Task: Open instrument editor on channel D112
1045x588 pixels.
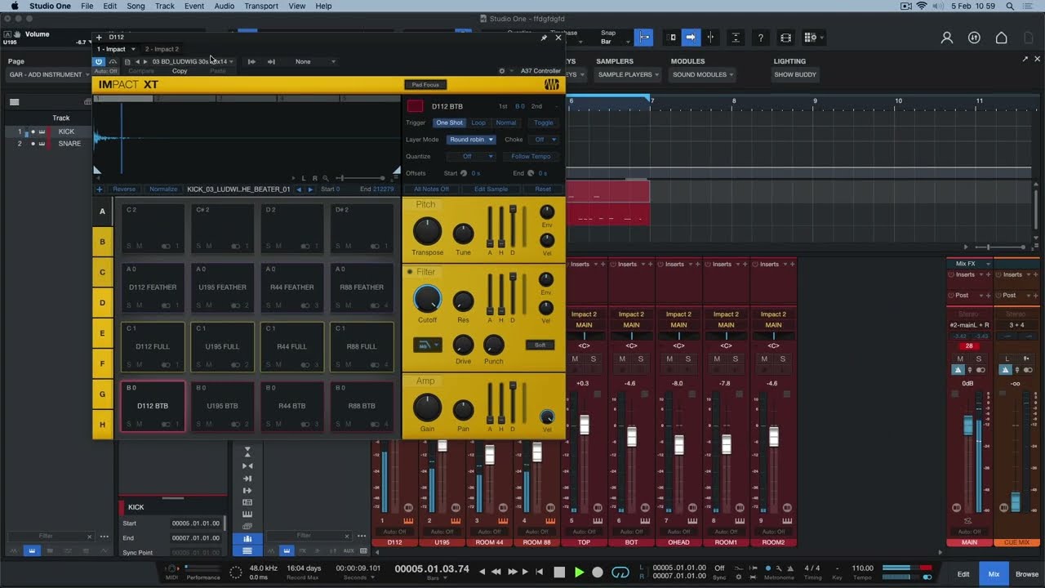Action: tap(408, 520)
